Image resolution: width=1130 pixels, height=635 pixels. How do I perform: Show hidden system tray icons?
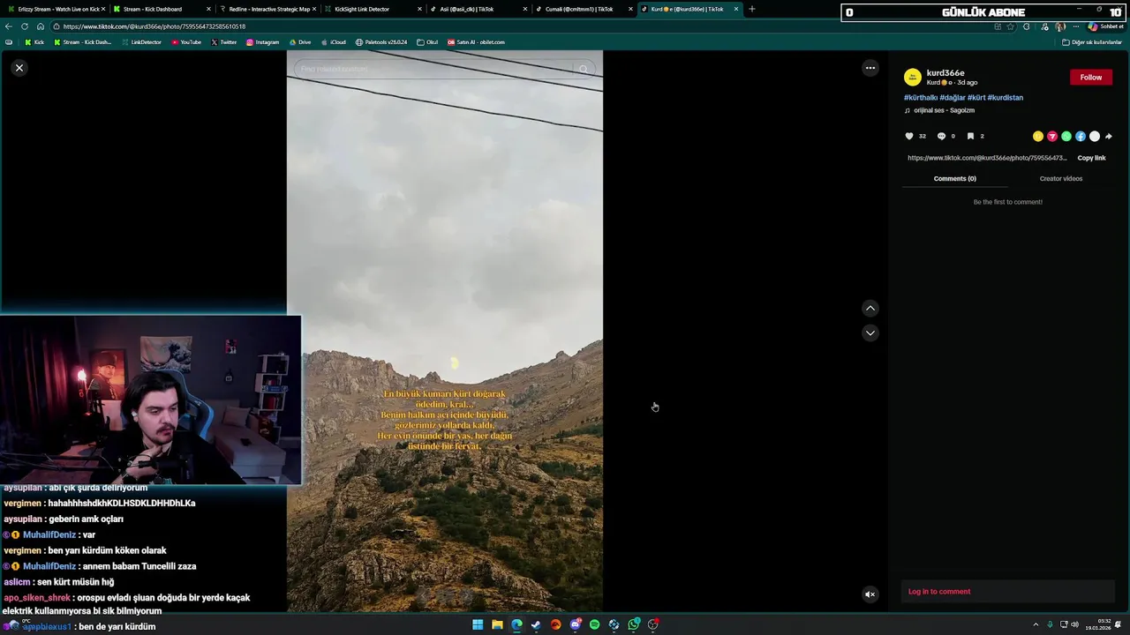pyautogui.click(x=1036, y=624)
